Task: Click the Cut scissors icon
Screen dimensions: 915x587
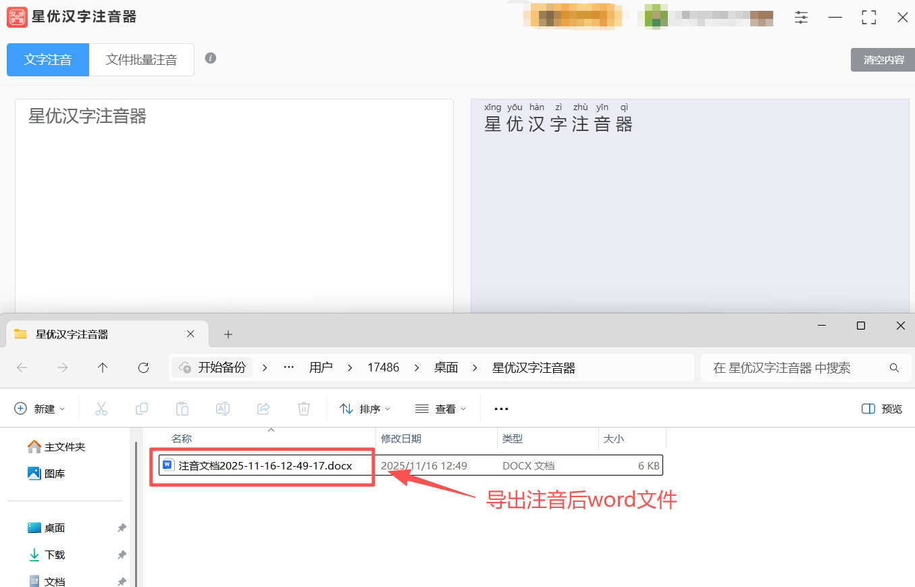Action: (101, 409)
